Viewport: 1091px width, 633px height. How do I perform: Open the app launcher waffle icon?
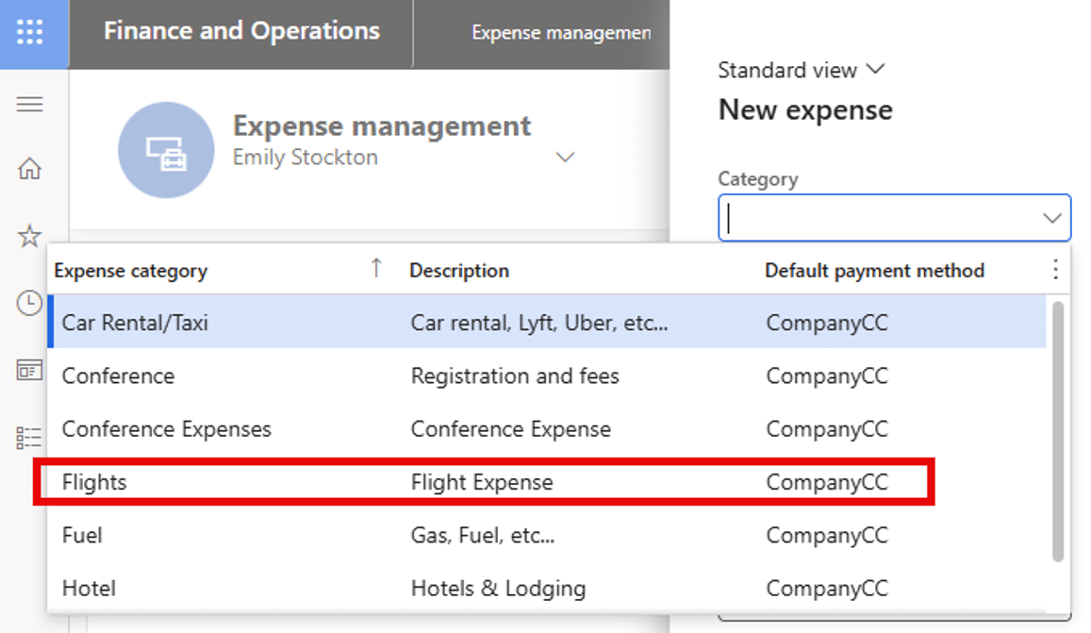click(30, 33)
